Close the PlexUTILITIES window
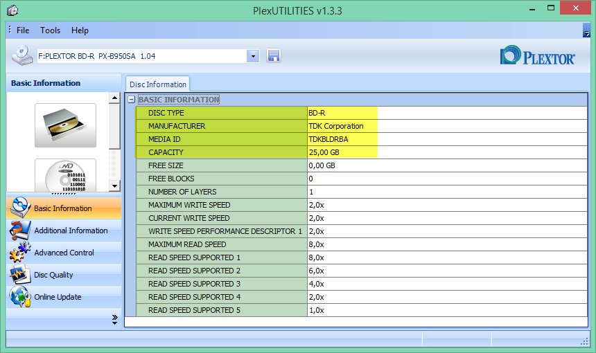Screen dimensions: 596x353 pyautogui.click(x=575, y=8)
